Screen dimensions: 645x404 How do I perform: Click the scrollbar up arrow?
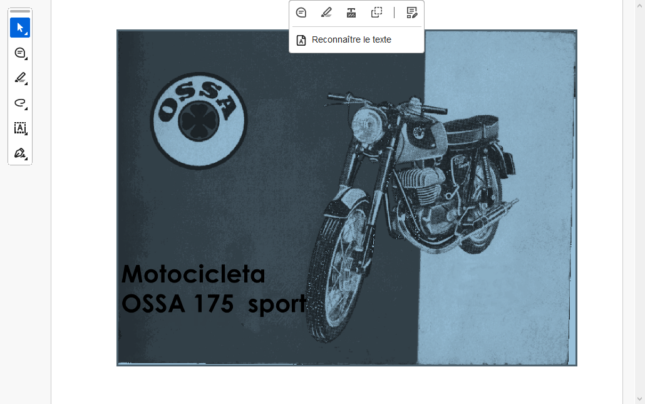pyautogui.click(x=639, y=6)
